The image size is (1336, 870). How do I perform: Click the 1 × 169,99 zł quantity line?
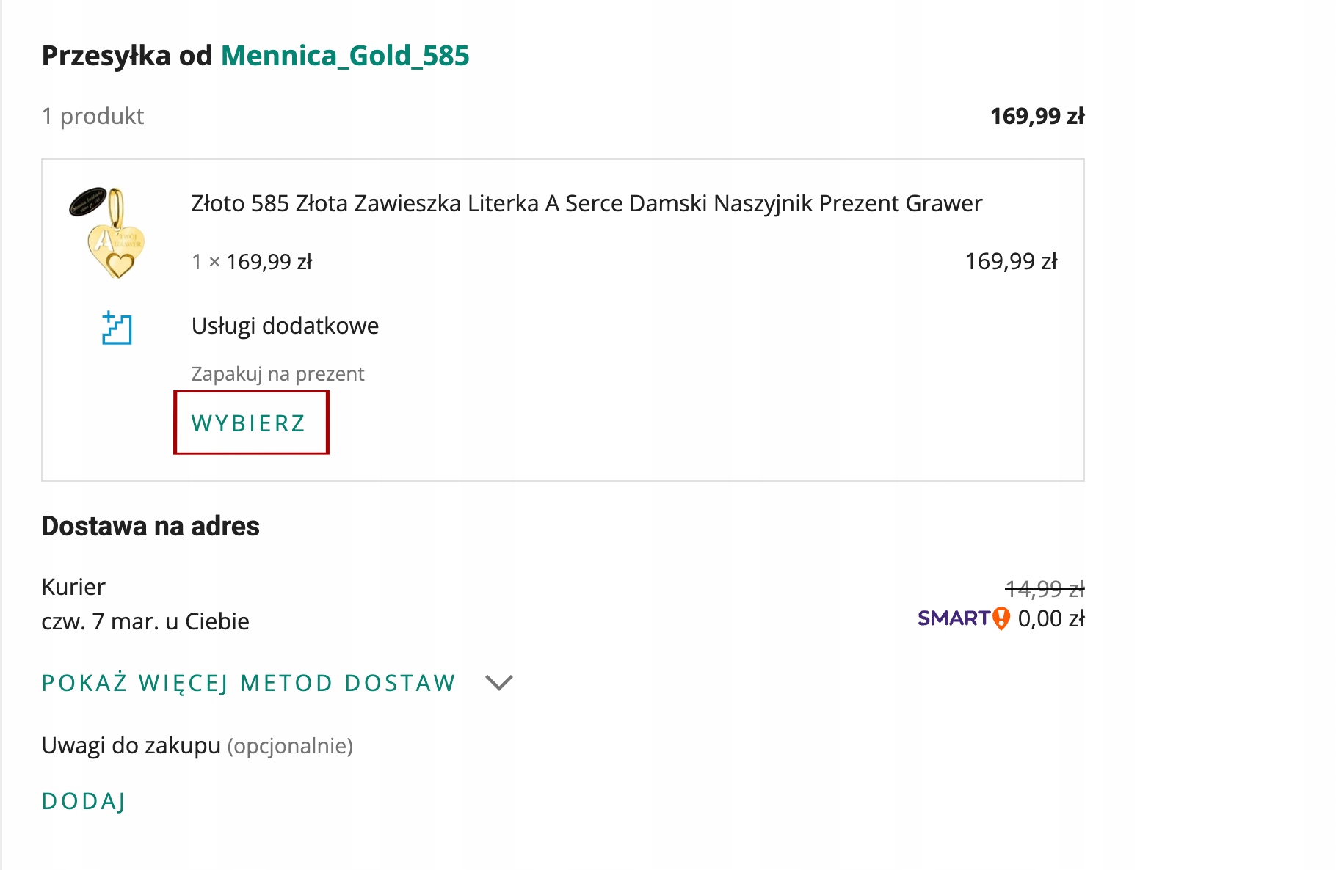tap(252, 262)
